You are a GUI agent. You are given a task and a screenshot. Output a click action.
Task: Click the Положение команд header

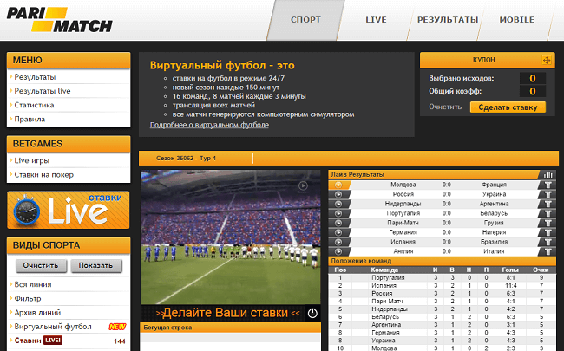(x=442, y=261)
